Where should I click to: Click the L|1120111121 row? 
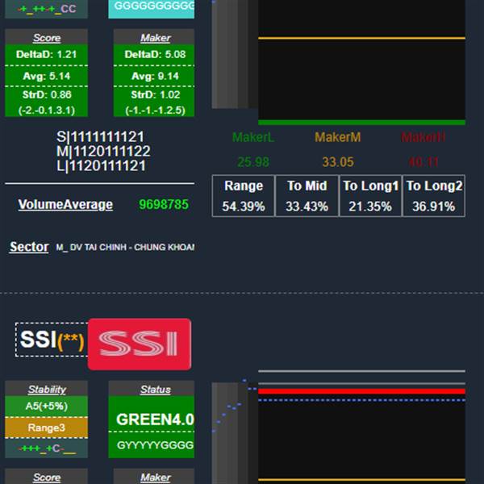(102, 165)
